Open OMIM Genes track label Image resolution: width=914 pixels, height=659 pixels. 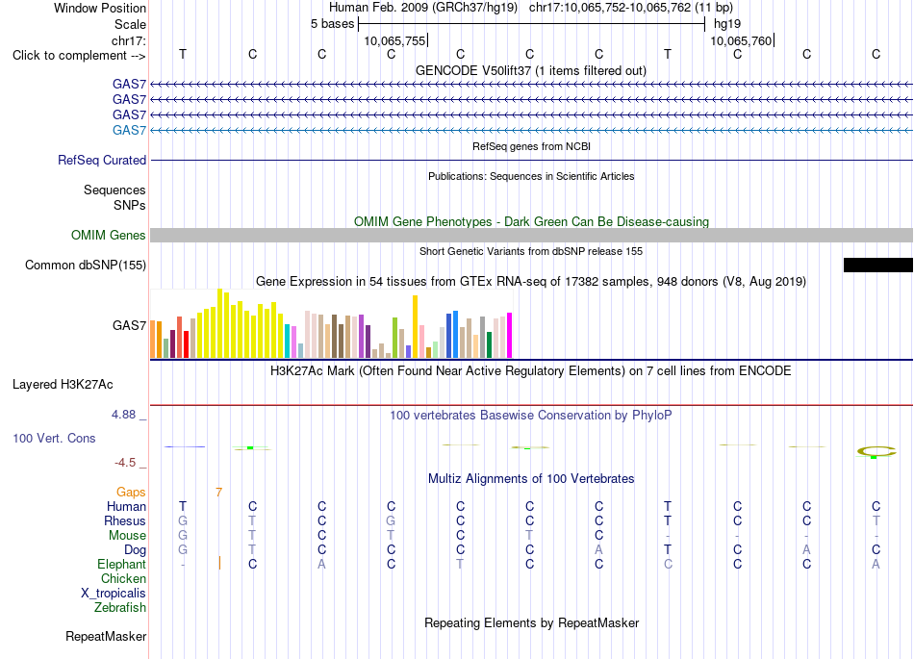tap(109, 235)
